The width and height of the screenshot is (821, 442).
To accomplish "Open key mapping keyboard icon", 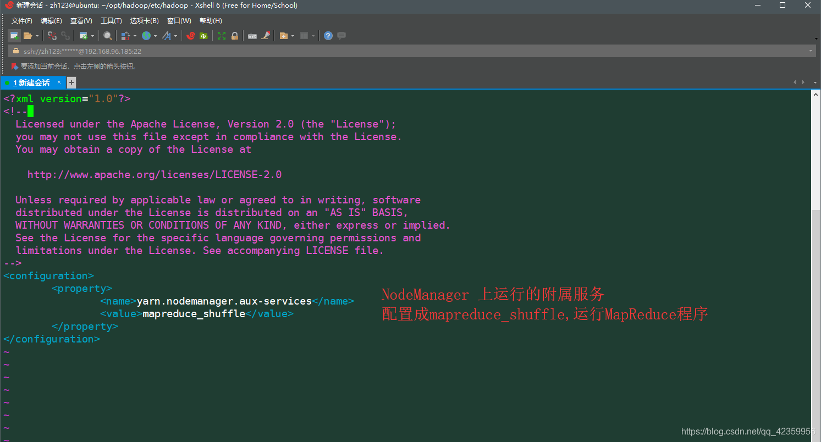I will click(x=252, y=36).
